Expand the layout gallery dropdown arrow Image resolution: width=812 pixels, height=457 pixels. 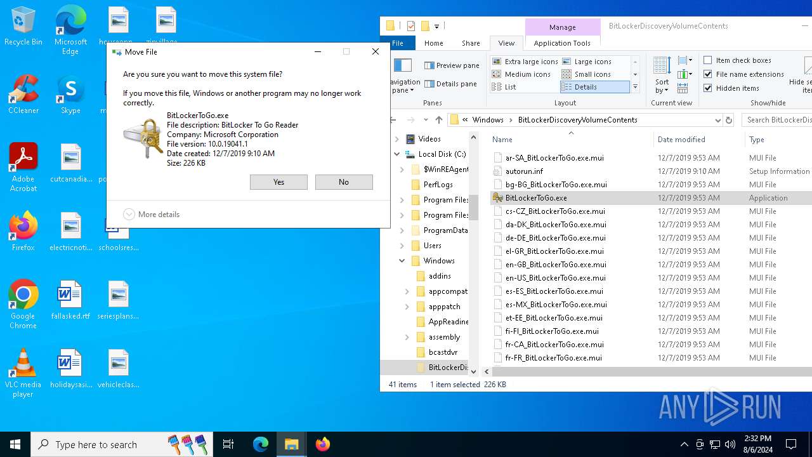pyautogui.click(x=635, y=87)
